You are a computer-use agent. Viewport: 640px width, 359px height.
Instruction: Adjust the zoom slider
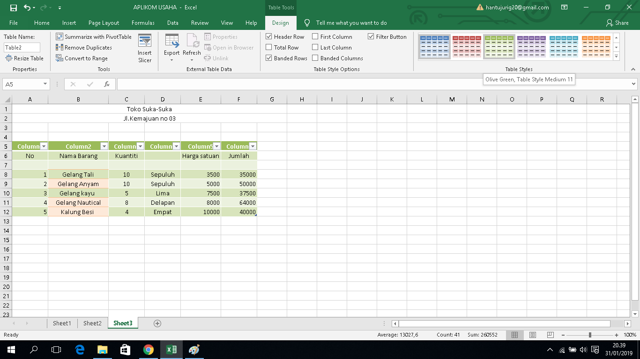click(x=589, y=335)
